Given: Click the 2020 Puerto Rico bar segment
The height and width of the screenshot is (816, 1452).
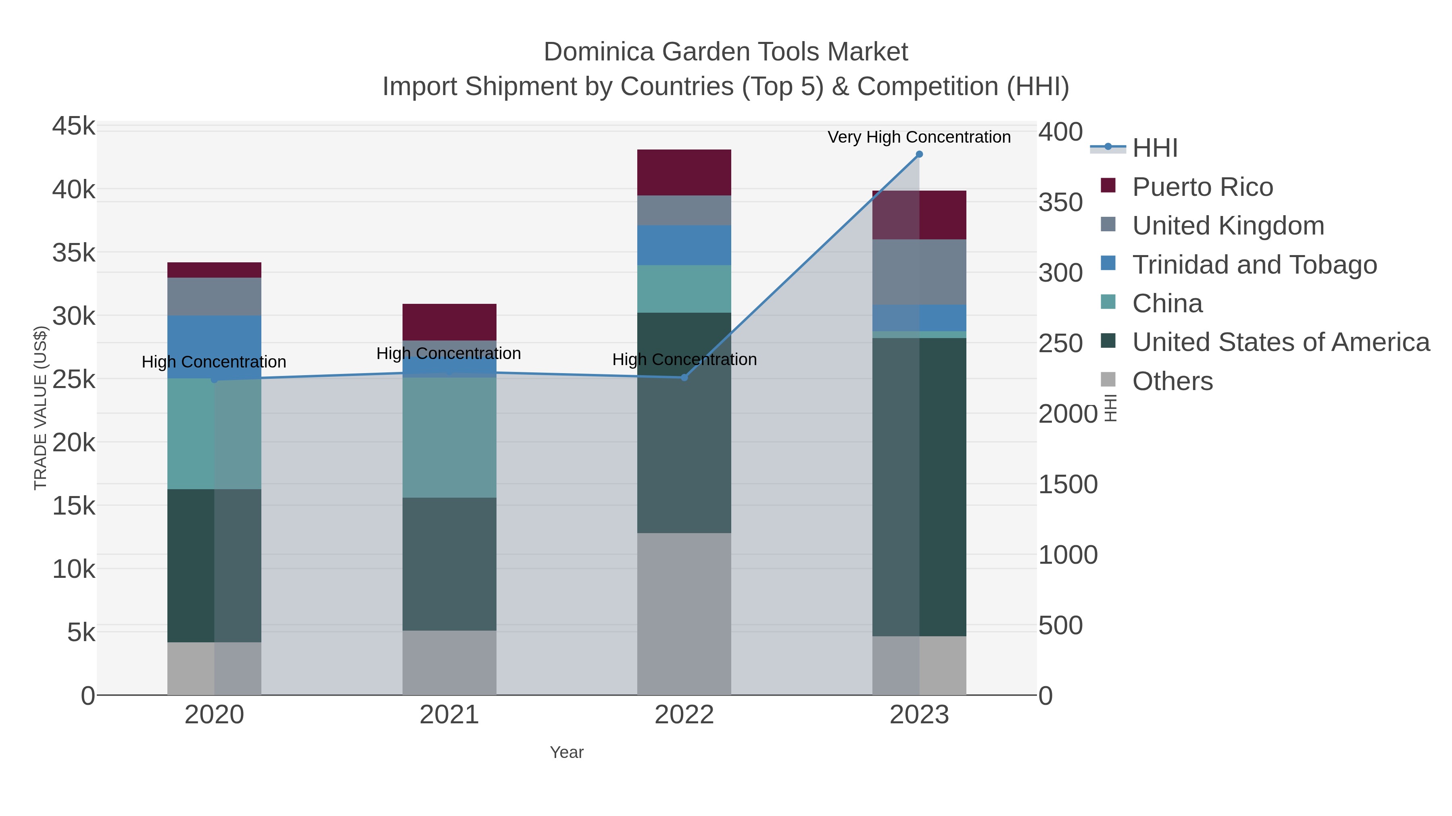Looking at the screenshot, I should click(x=214, y=270).
